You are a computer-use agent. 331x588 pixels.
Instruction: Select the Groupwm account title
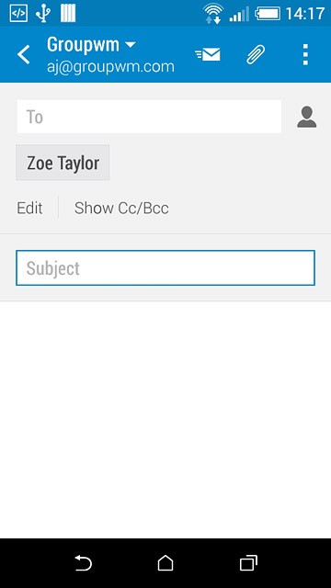(83, 45)
